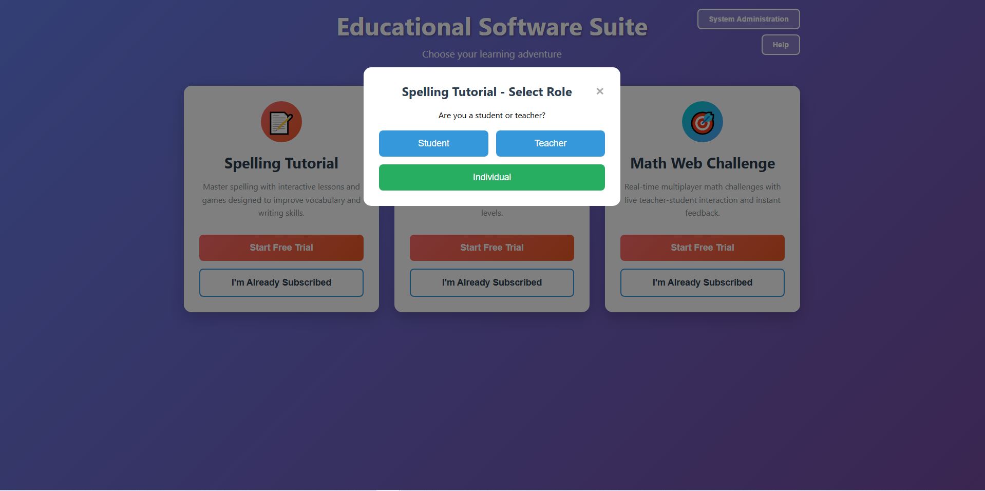Open System Administration
Screen dimensions: 985x491
coord(748,18)
